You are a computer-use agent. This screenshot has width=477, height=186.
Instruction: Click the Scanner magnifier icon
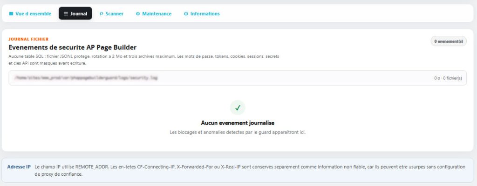click(x=102, y=13)
